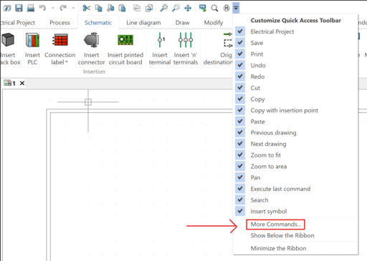Click the Copy icon in quick access toolbar
This screenshot has height=261, width=367.
click(98, 8)
